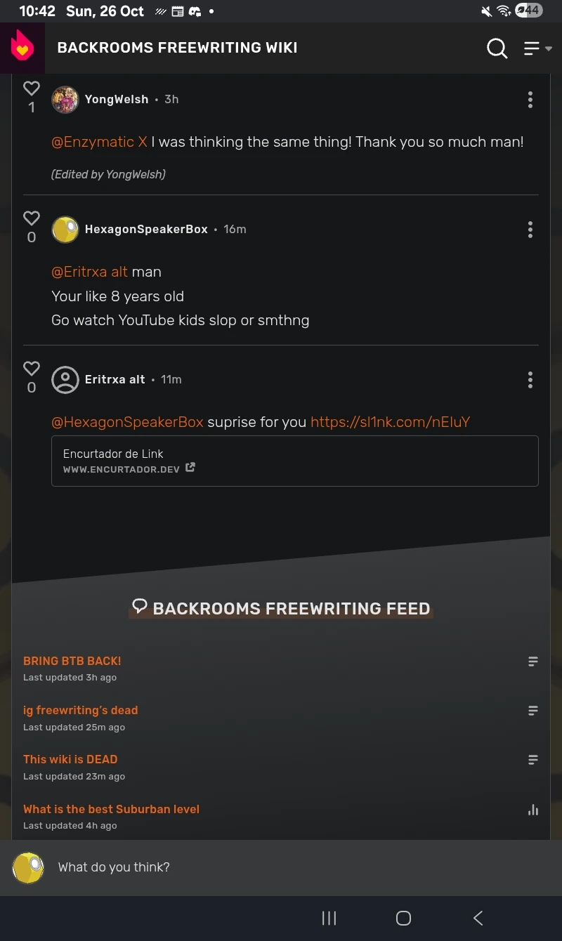The height and width of the screenshot is (941, 562).
Task: Open the external link icon on Encurtador card
Action: 190,467
